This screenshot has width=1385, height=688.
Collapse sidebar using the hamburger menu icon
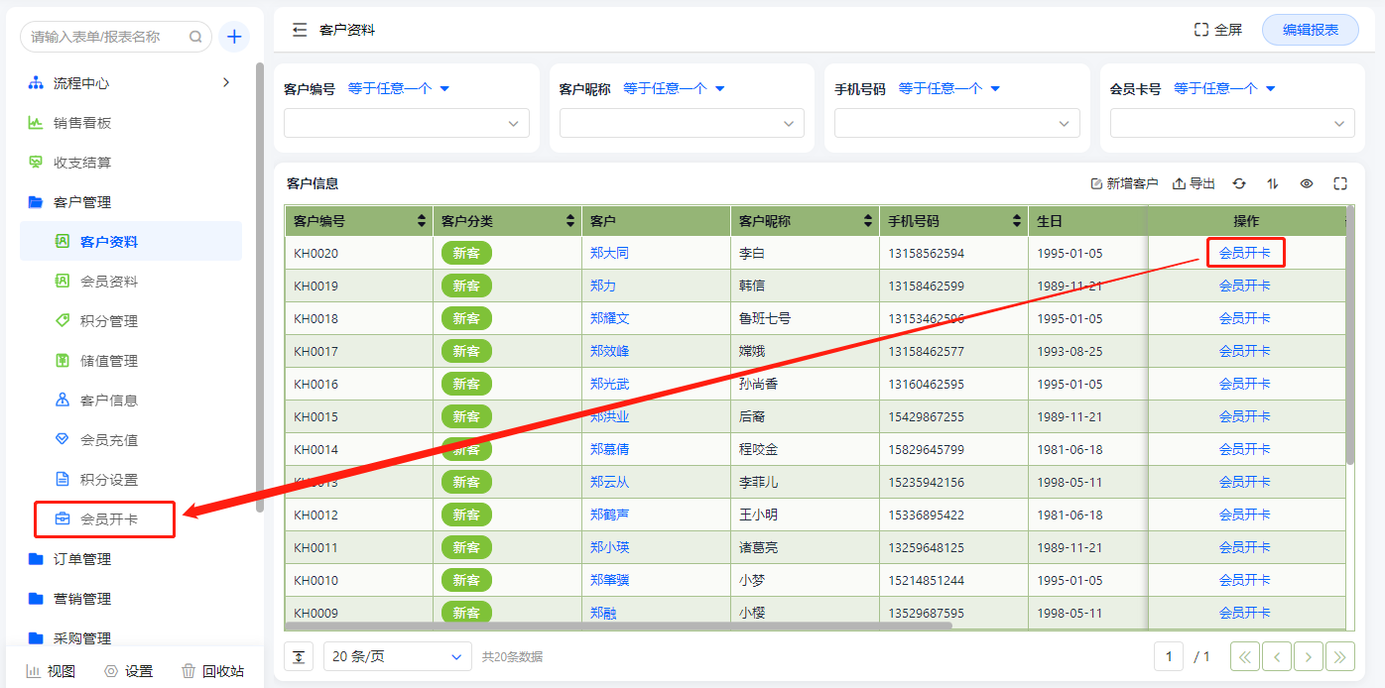pos(300,30)
